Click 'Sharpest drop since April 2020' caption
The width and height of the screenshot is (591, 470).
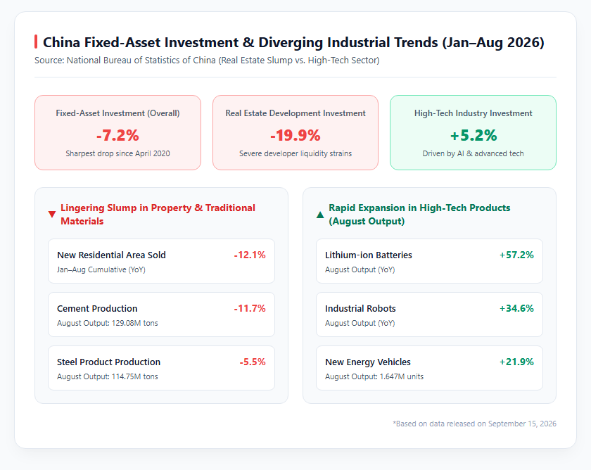point(117,153)
